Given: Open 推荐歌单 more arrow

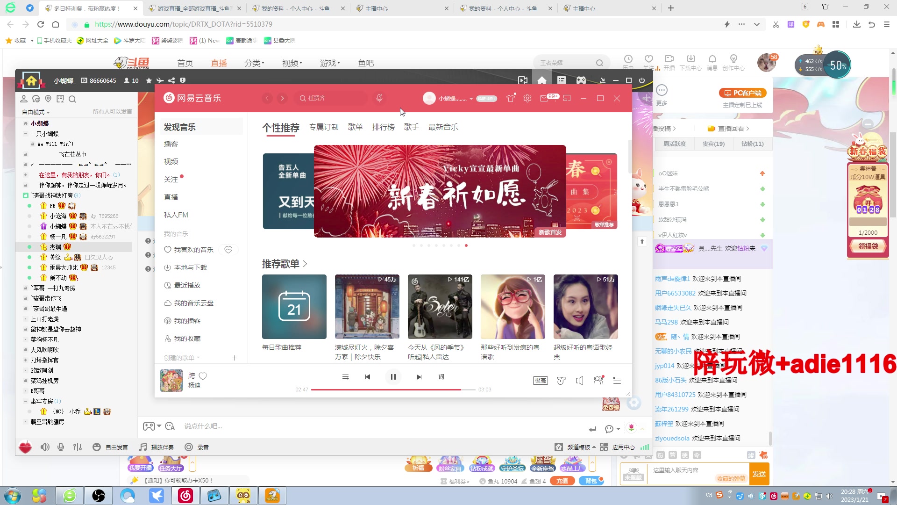Looking at the screenshot, I should (305, 264).
